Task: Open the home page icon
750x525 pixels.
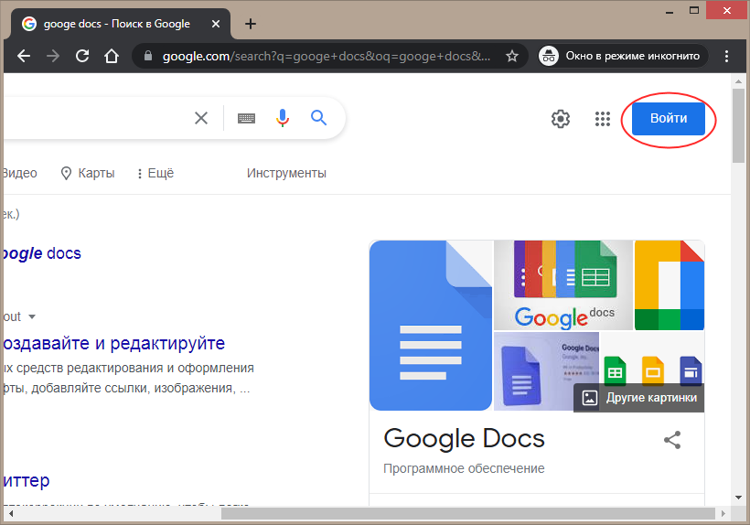Action: click(112, 56)
